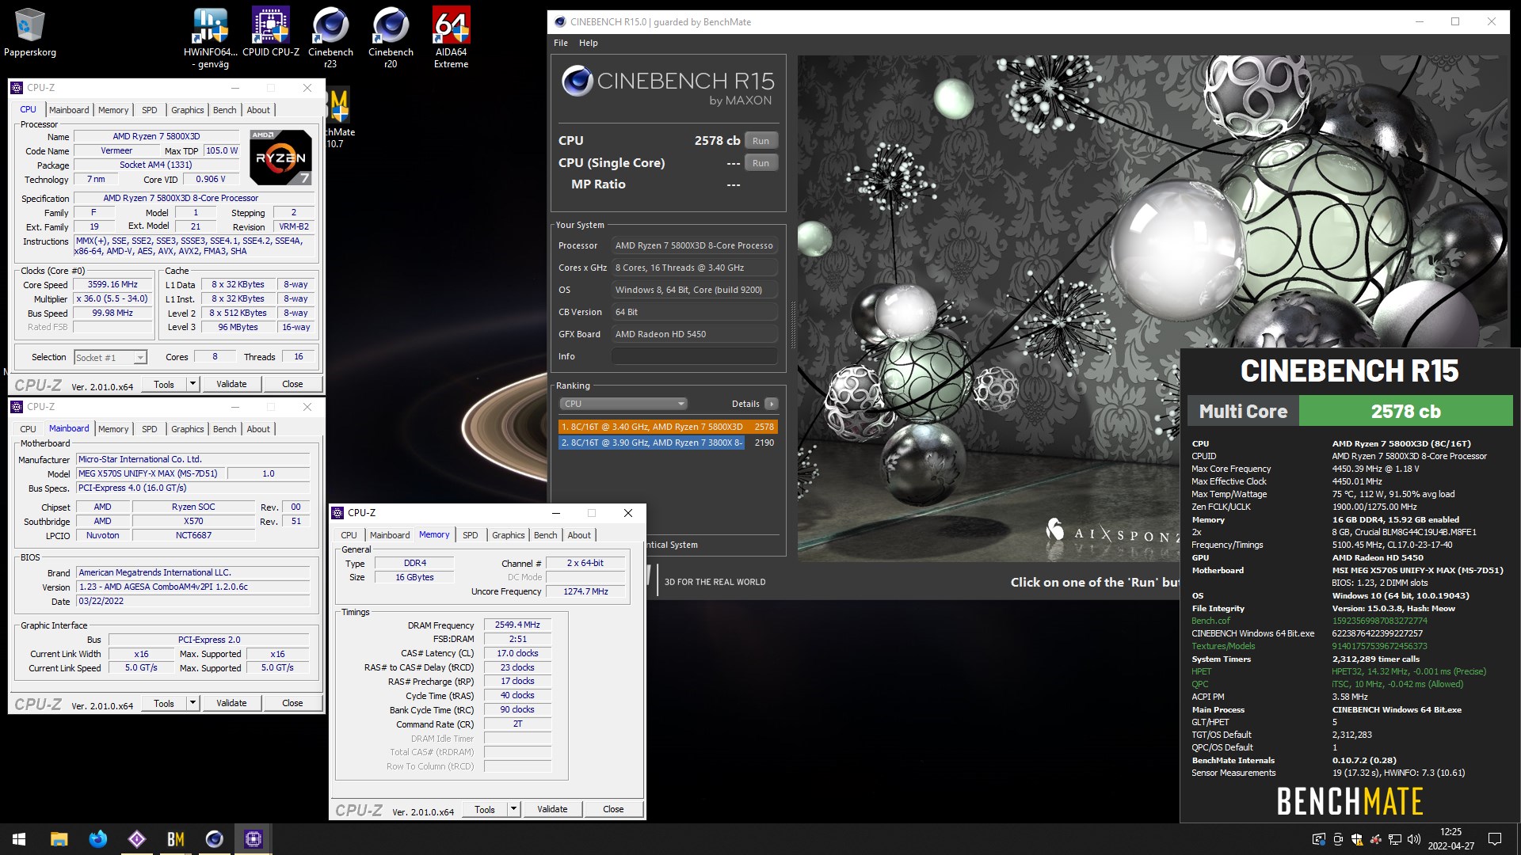Click Validate in the Memory CPU-Z window
Screen dimensions: 1521x855
pos(552,809)
